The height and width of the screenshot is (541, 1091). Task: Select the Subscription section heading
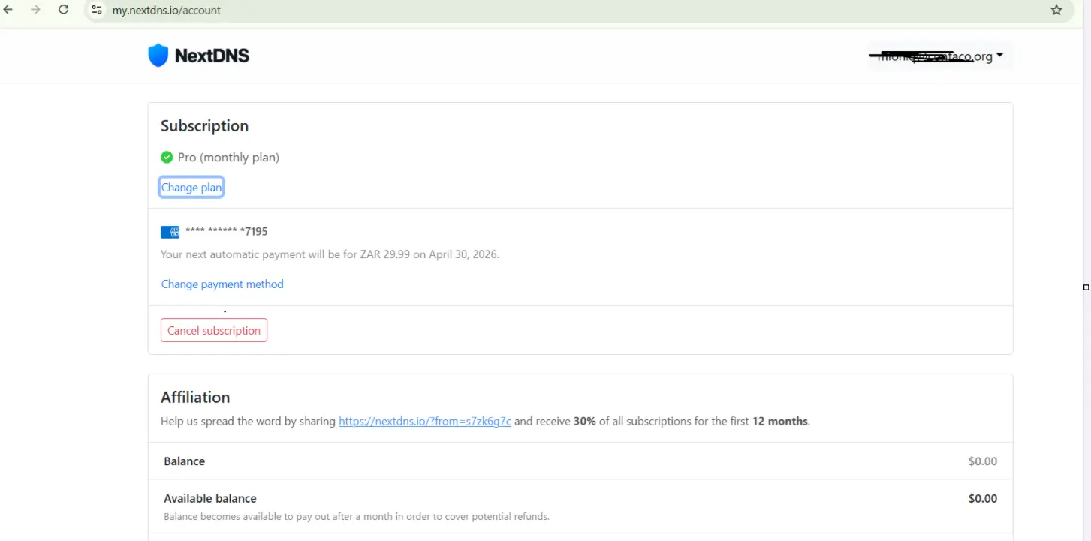204,126
